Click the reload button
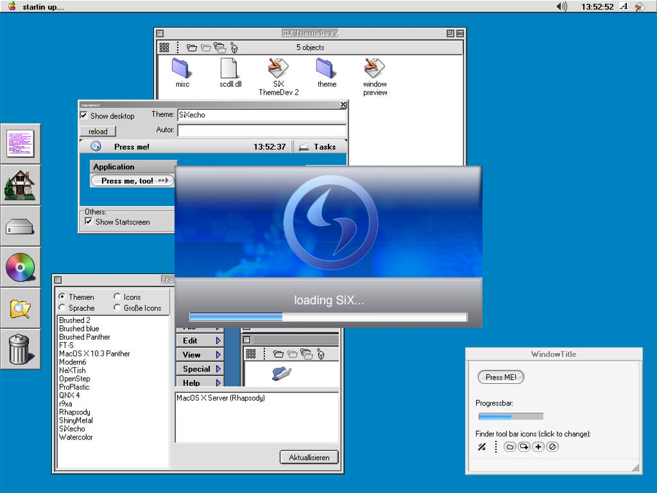 pyautogui.click(x=98, y=131)
